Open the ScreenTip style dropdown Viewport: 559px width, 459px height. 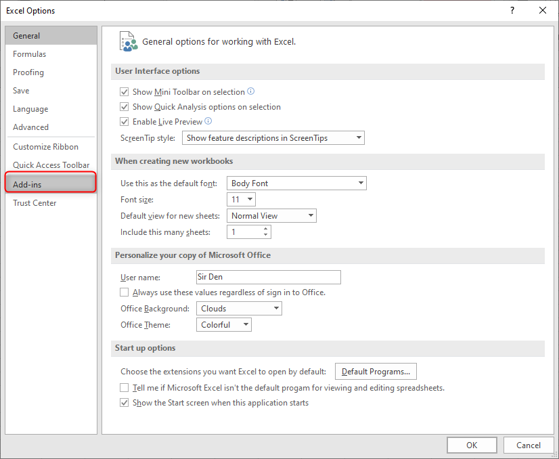(x=273, y=138)
